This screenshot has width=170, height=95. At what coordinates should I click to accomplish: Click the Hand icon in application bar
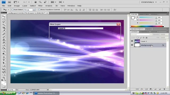pos(35,2)
